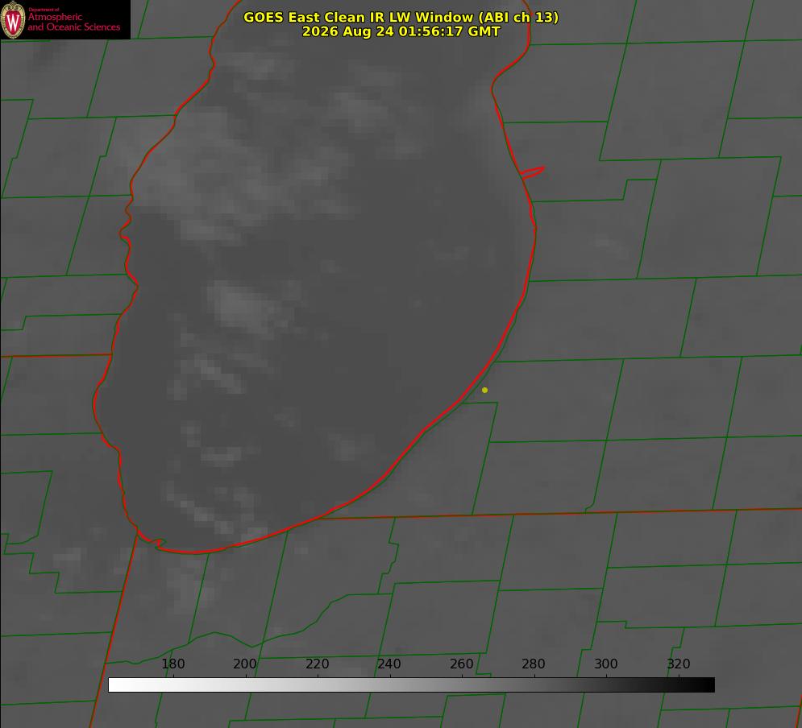
Task: Open the Atmospheric and Oceanic Sciences link
Action: tap(73, 22)
